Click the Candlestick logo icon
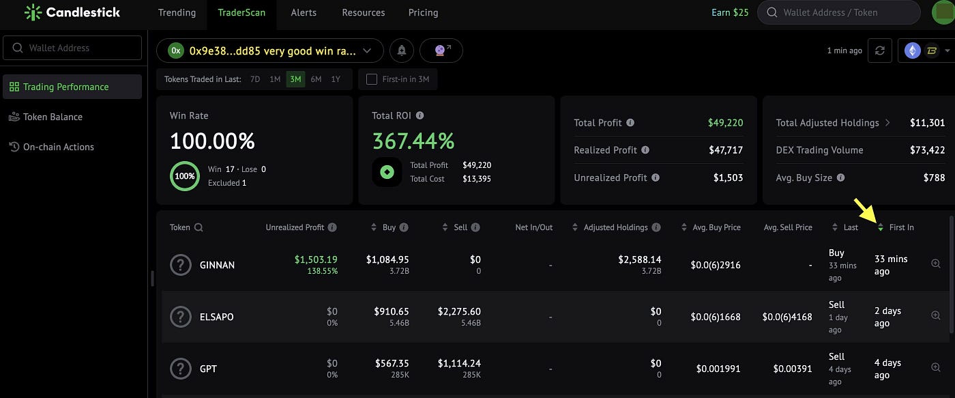The height and width of the screenshot is (398, 955). (x=32, y=12)
